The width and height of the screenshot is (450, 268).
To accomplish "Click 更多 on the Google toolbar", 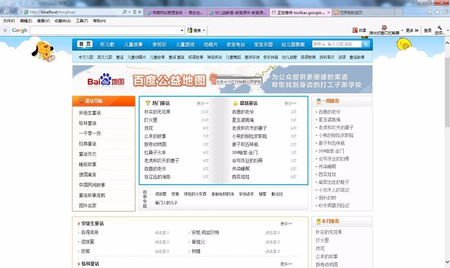I will (x=412, y=30).
